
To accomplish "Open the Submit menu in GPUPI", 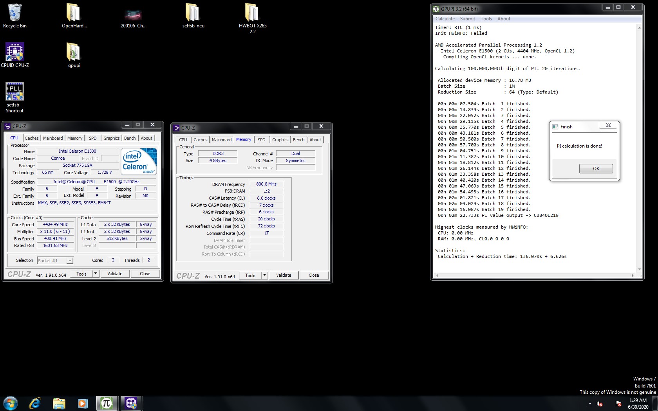I will 468,19.
